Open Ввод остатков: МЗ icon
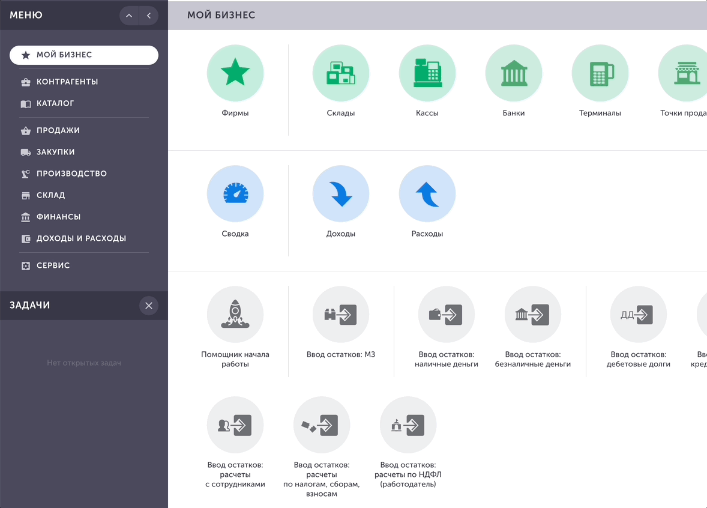Screen dimensions: 707x508 click(340, 315)
